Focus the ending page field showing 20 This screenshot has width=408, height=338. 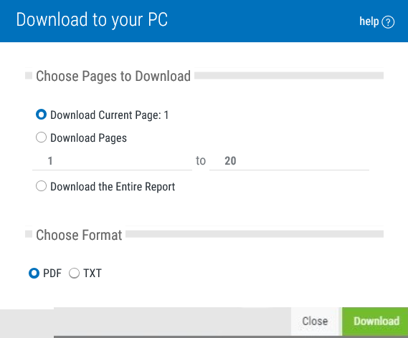pyautogui.click(x=289, y=161)
